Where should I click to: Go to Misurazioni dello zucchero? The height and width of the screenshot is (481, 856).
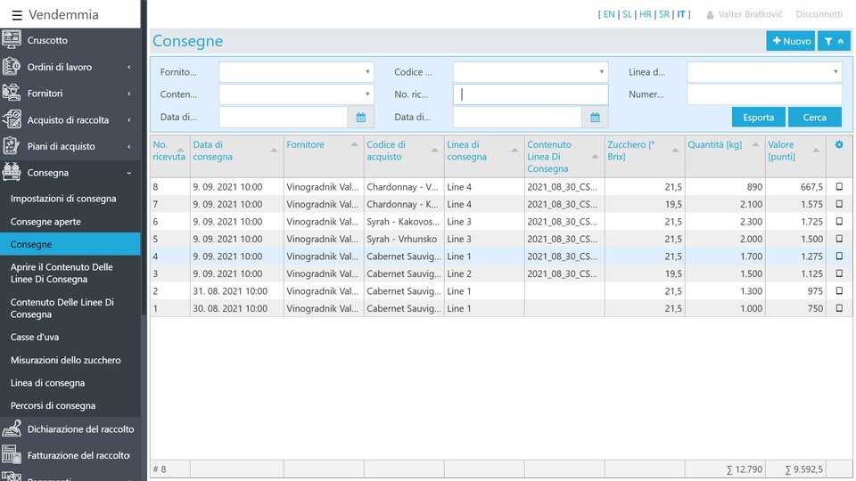(x=65, y=360)
